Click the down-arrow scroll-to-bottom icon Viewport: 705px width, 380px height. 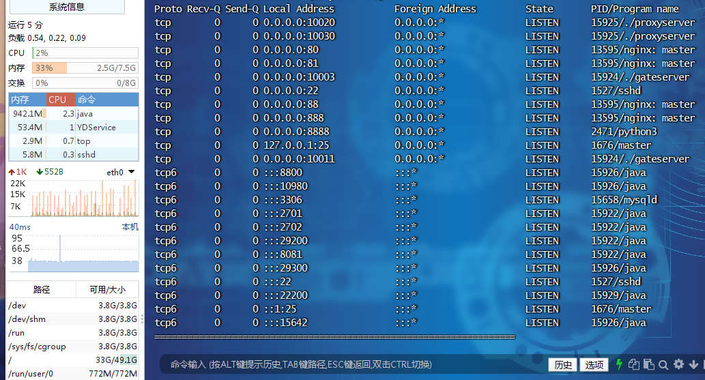pyautogui.click(x=693, y=365)
